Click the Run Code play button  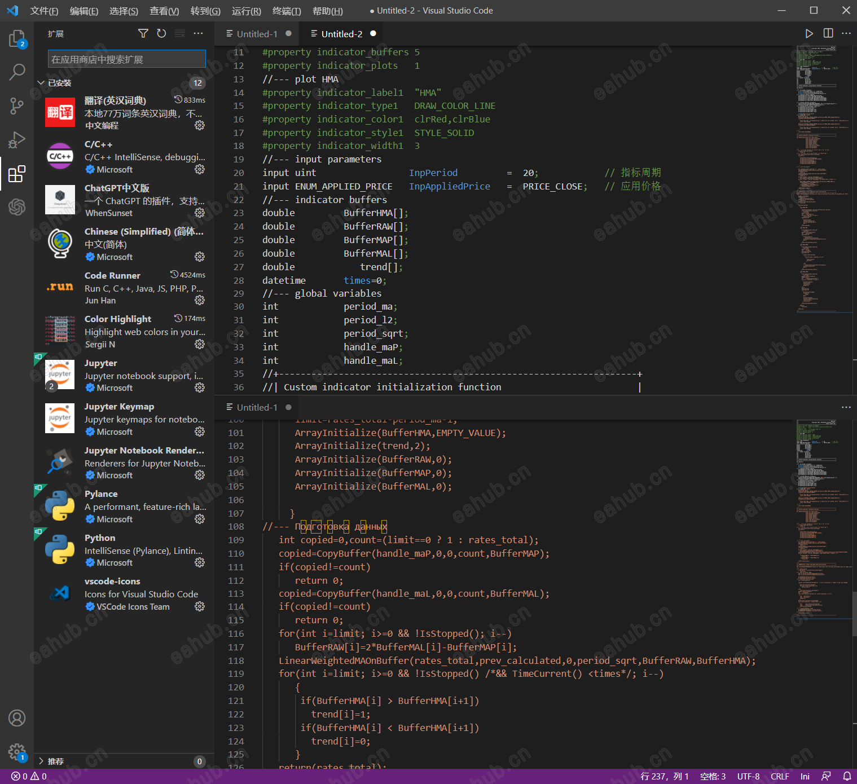(x=808, y=34)
